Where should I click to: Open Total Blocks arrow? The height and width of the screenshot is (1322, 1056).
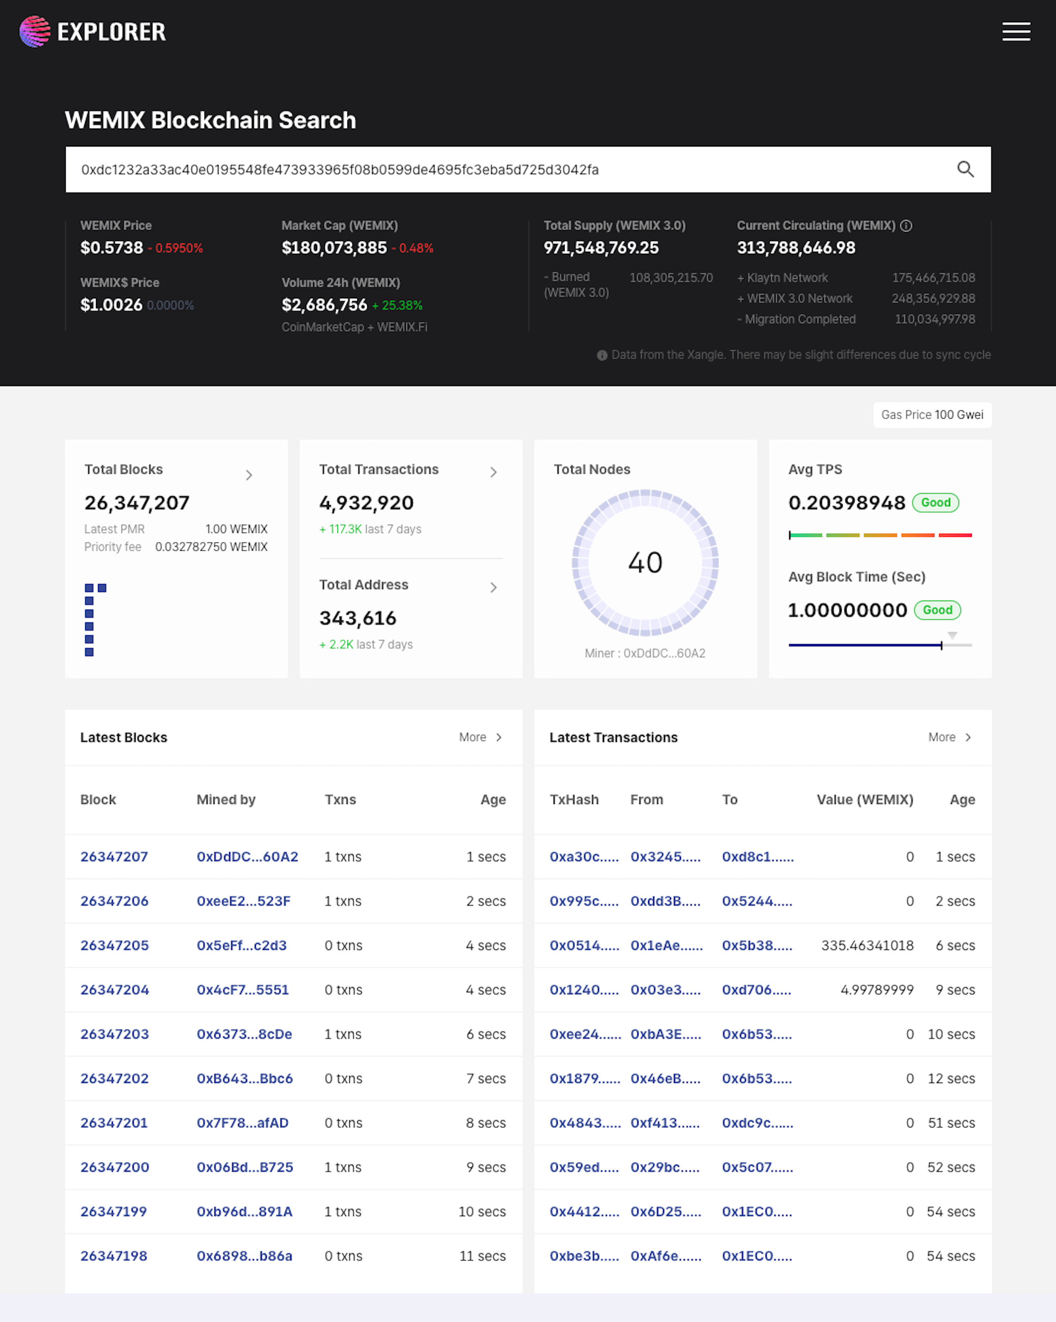pos(249,475)
